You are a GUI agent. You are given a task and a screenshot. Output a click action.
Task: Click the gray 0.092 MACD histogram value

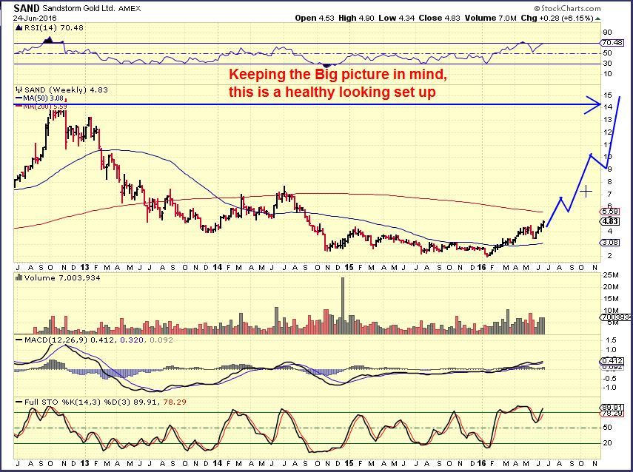[161, 340]
